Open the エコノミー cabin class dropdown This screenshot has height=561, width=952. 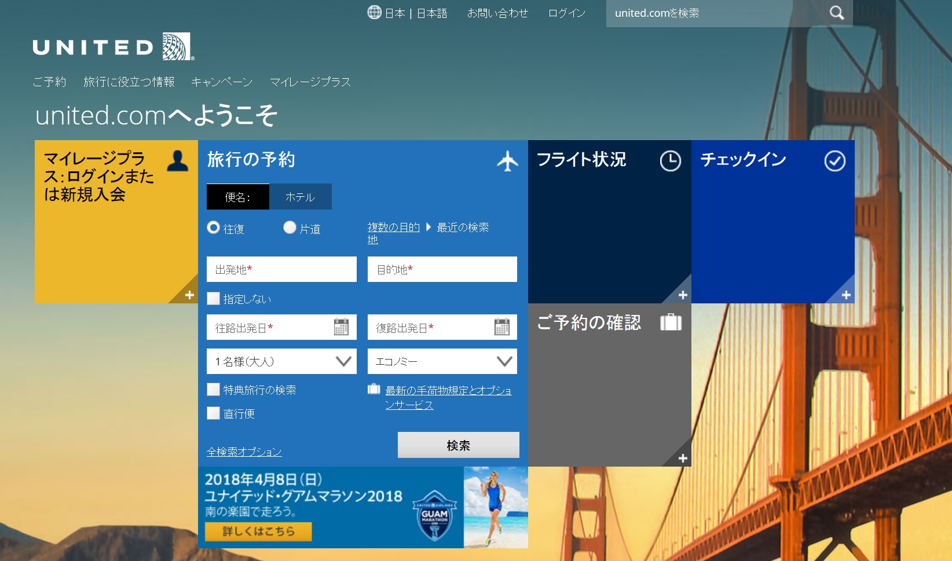point(442,361)
